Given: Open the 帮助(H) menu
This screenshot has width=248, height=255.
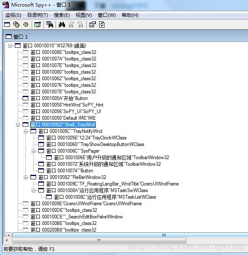Looking at the screenshot, I should 130,15.
